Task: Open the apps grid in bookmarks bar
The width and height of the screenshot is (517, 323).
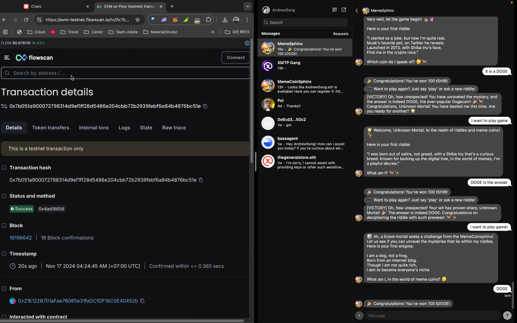Action: point(5,32)
